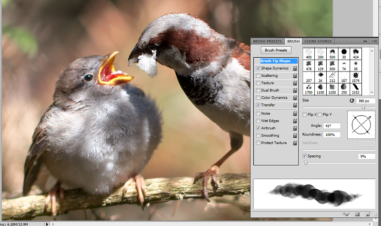The image size is (381, 226).
Task: Select the 129 brush tip
Action: pos(321,65)
